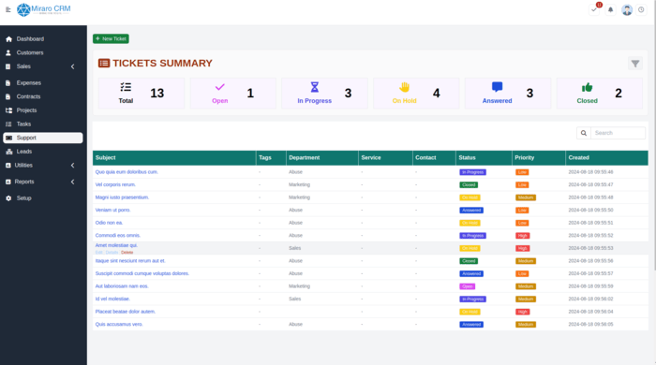Toggle the sidebar hamburger menu icon
656x365 pixels.
coord(7,9)
